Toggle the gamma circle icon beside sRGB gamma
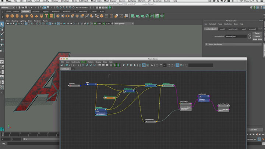This screenshot has height=149, width=265. coord(112,24)
